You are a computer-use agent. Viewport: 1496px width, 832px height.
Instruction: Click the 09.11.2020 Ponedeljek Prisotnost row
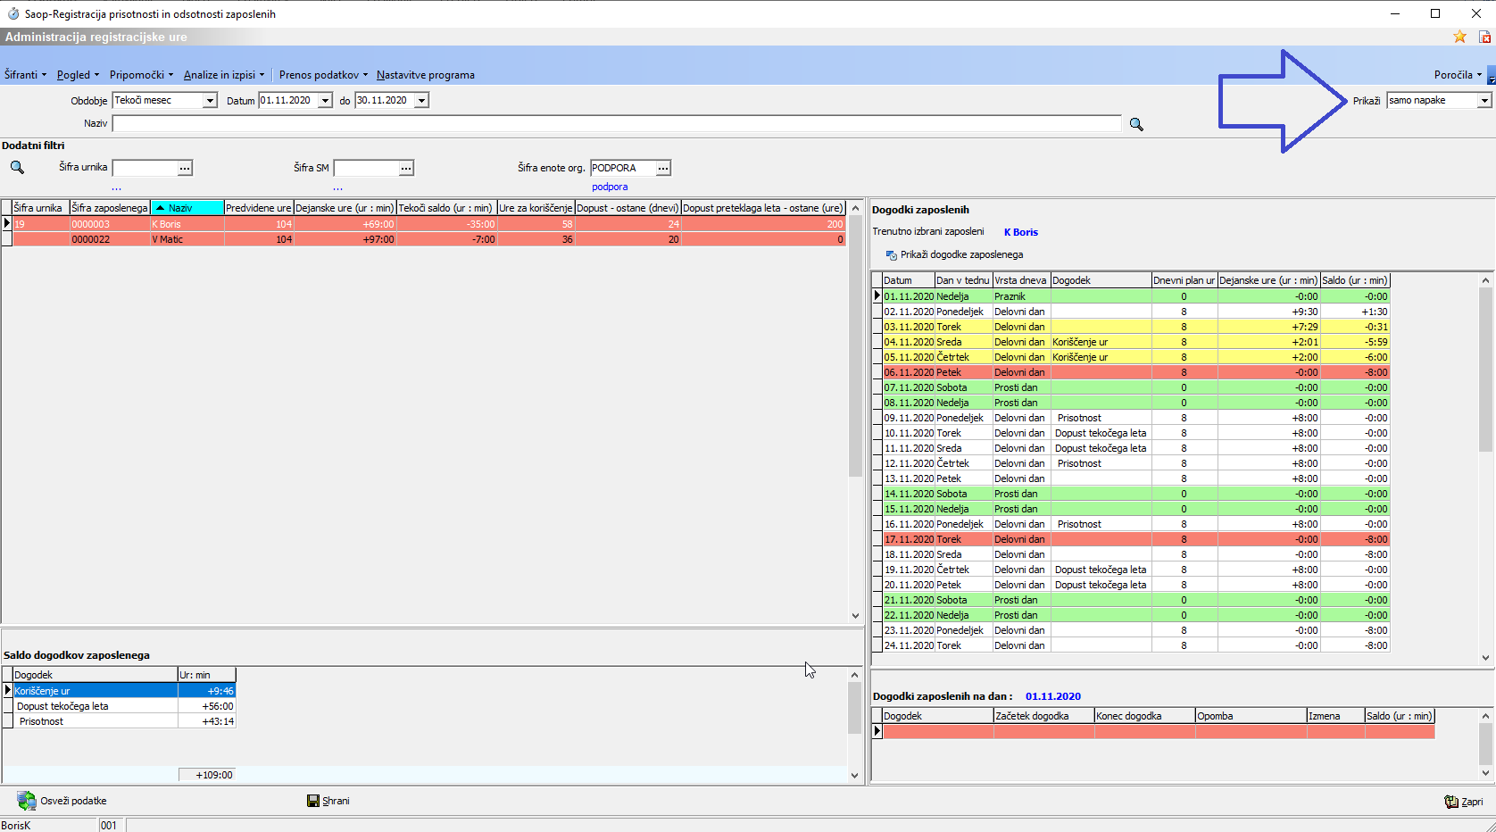coord(1136,418)
